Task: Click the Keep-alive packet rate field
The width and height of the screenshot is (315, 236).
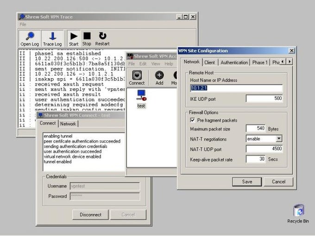Action: tap(256, 159)
